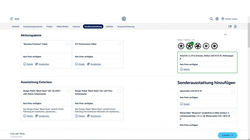The image size is (250, 140).
Task: Click compare icon for LED-Plus Black Style package
Action: [88, 116]
